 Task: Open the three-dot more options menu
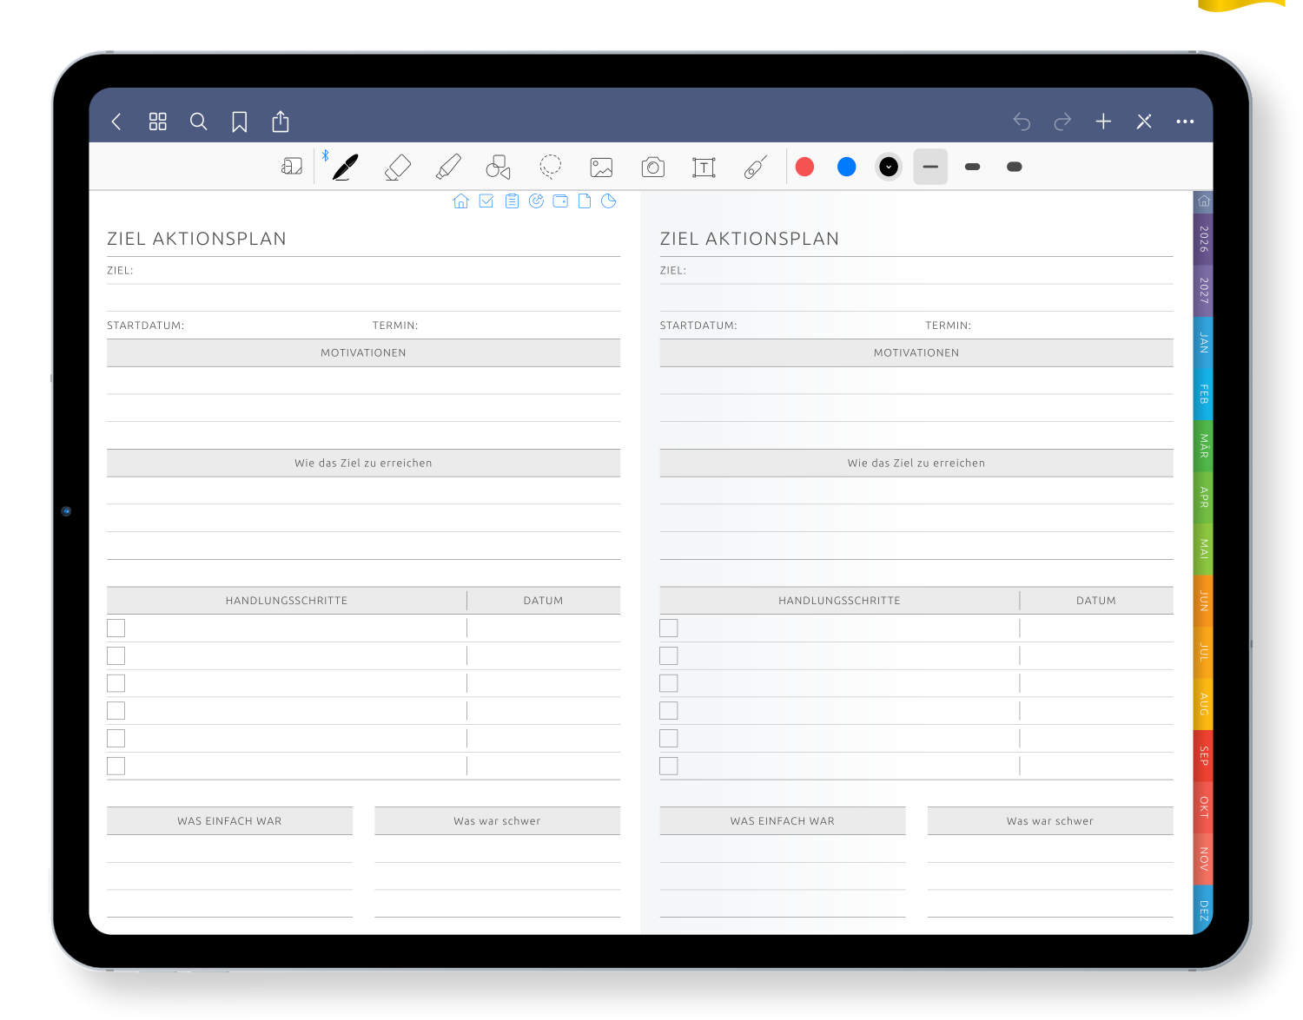coord(1185,122)
